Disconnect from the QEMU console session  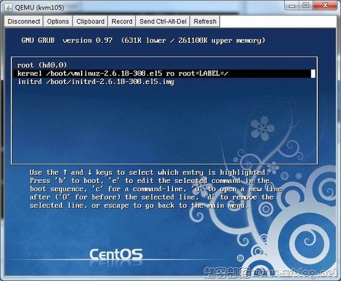(24, 21)
